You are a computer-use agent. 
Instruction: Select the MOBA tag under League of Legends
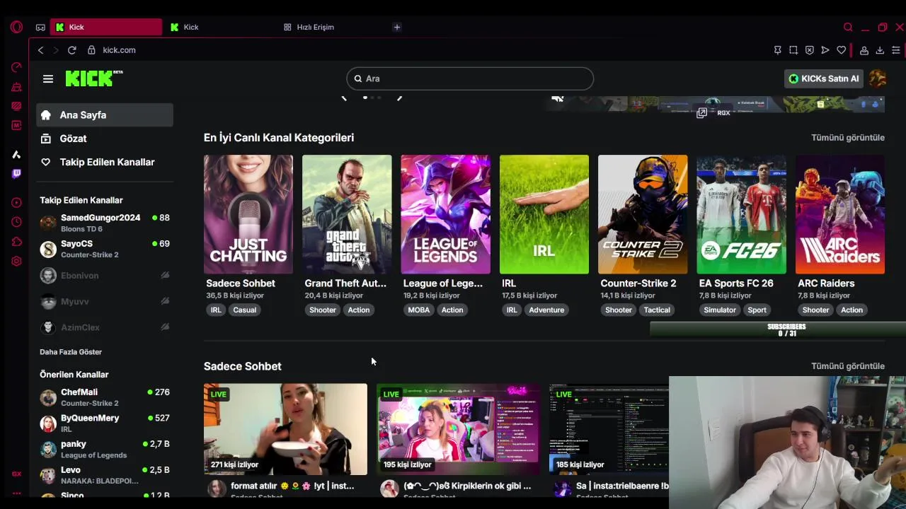pos(418,310)
